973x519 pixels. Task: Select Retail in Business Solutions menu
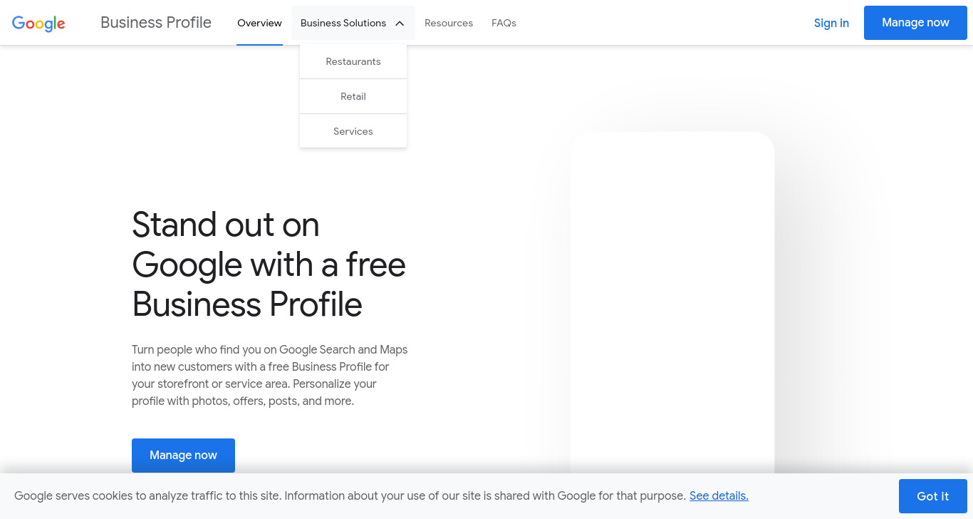[353, 96]
